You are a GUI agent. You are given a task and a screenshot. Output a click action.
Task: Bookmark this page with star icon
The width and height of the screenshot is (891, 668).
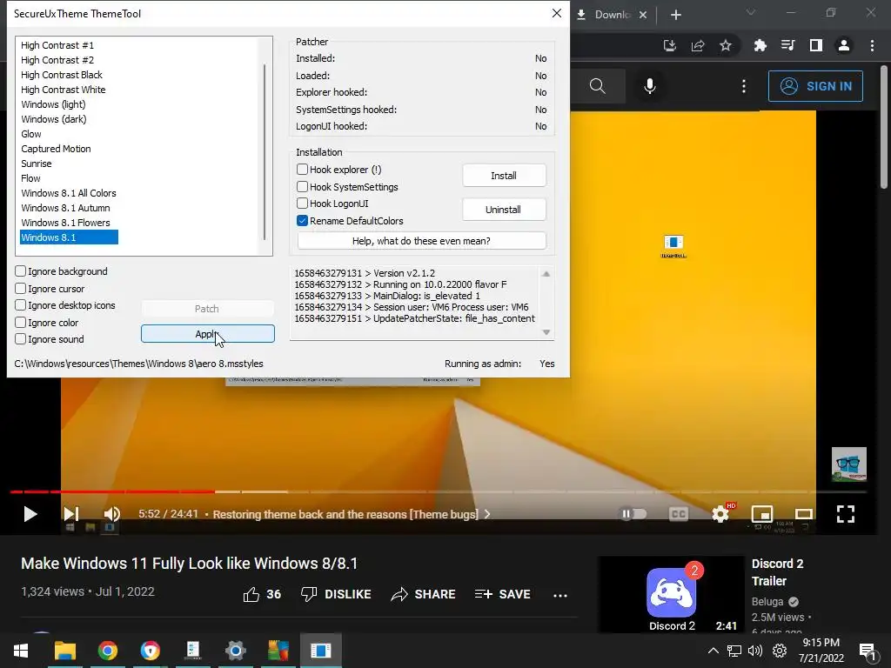point(726,45)
